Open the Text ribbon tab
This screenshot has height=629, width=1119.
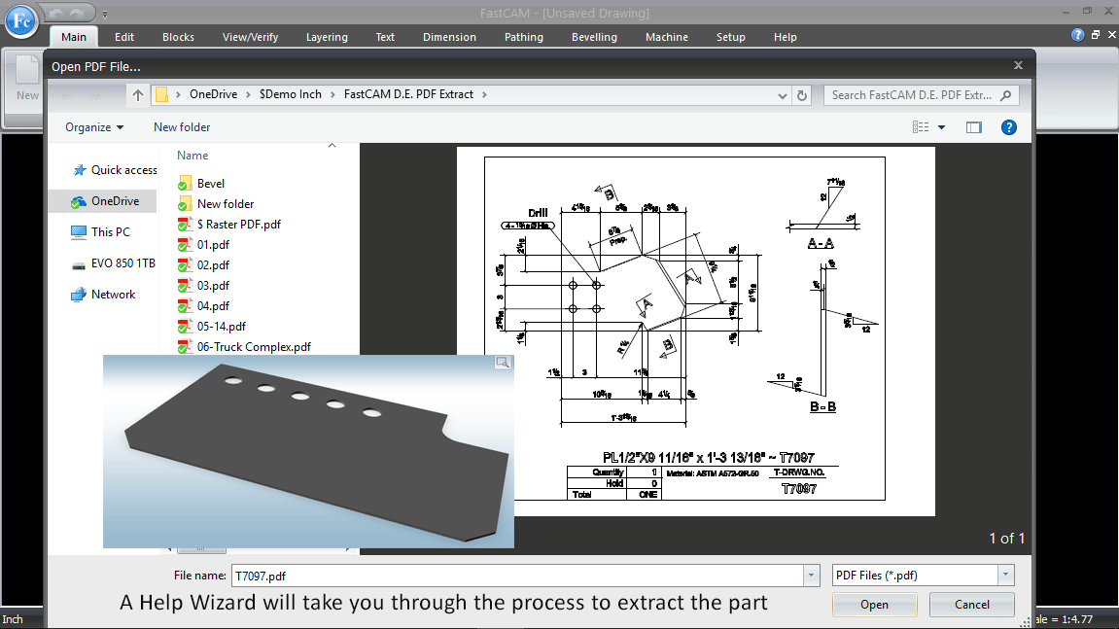pos(385,37)
